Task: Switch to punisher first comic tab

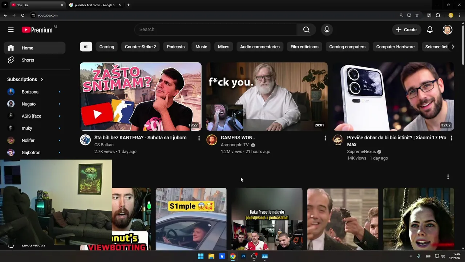Action: click(95, 5)
